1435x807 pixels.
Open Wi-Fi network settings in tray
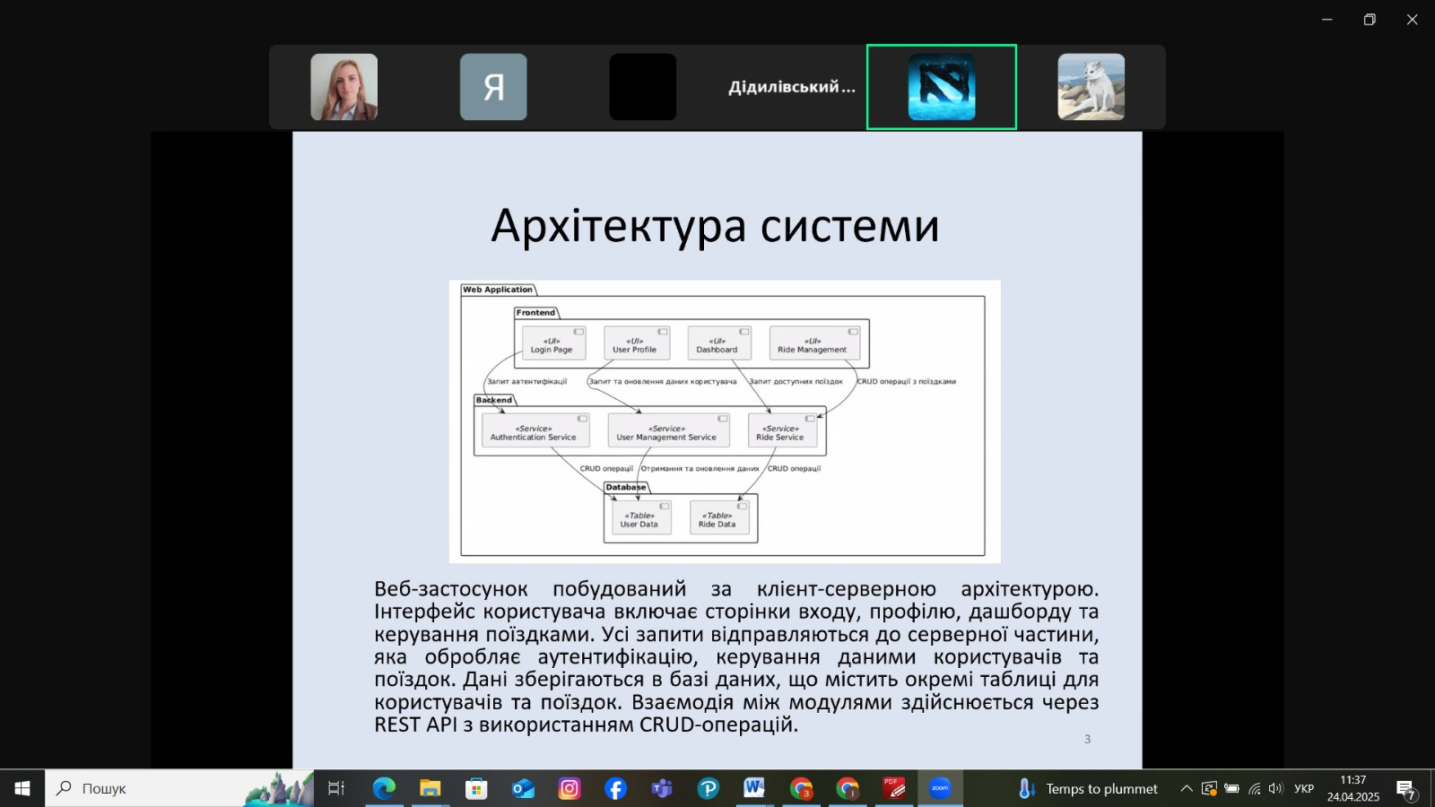pos(1254,788)
